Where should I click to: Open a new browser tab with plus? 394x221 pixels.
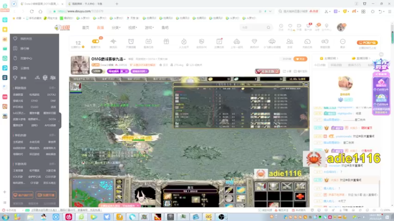(x=117, y=4)
